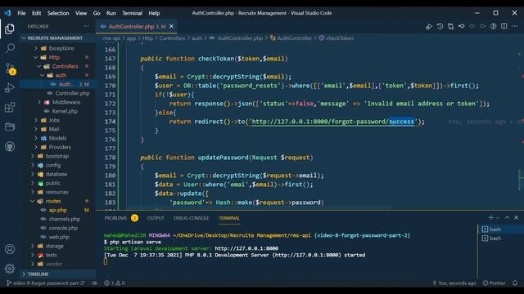Expand the Middleware folder
524x294 pixels.
point(65,102)
